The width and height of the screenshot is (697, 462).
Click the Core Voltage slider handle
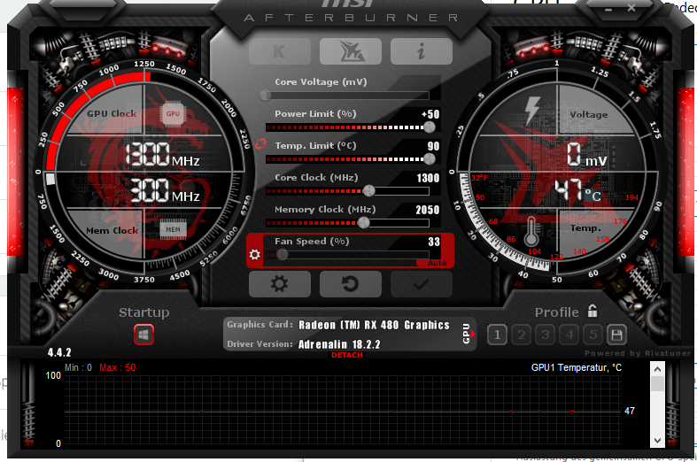pyautogui.click(x=266, y=95)
